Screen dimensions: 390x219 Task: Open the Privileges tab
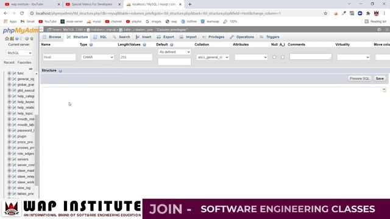click(x=213, y=37)
